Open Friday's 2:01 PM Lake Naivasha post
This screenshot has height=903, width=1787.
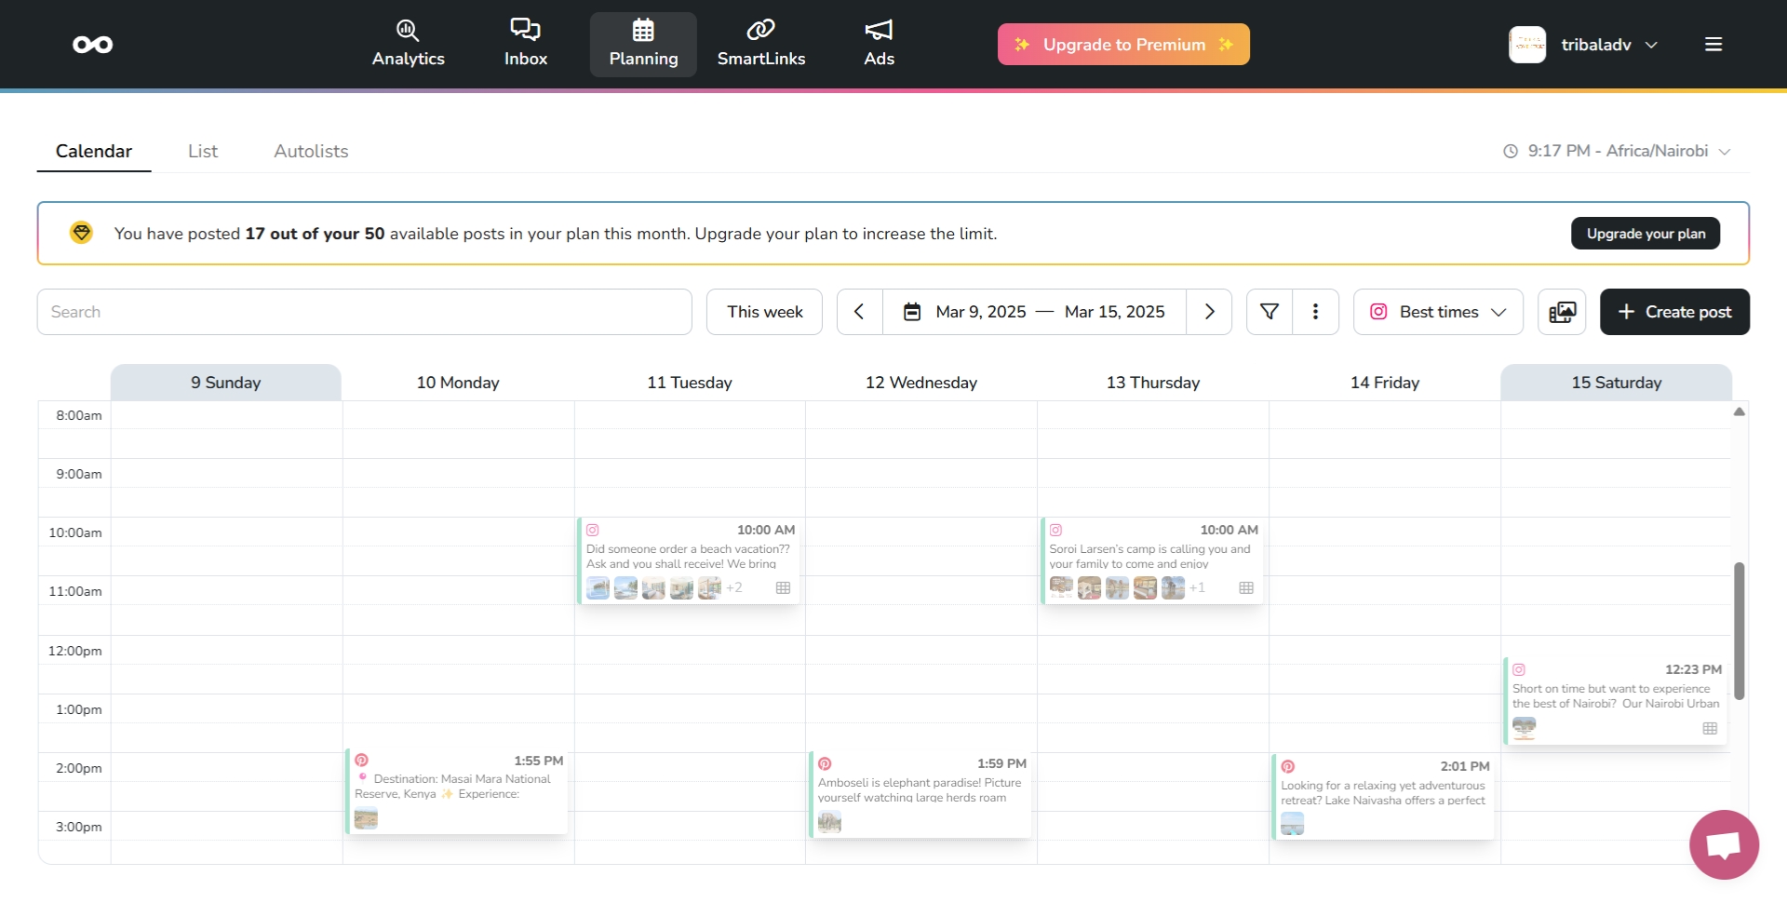coord(1383,797)
